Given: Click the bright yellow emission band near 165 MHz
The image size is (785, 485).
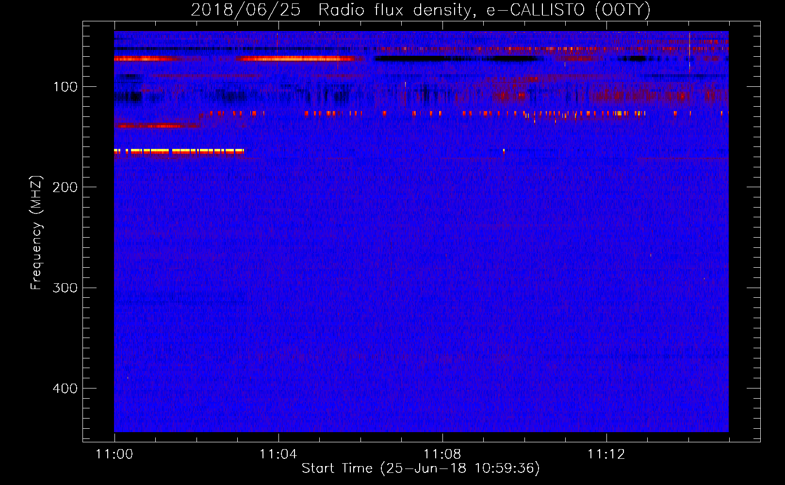Looking at the screenshot, I should tap(179, 151).
